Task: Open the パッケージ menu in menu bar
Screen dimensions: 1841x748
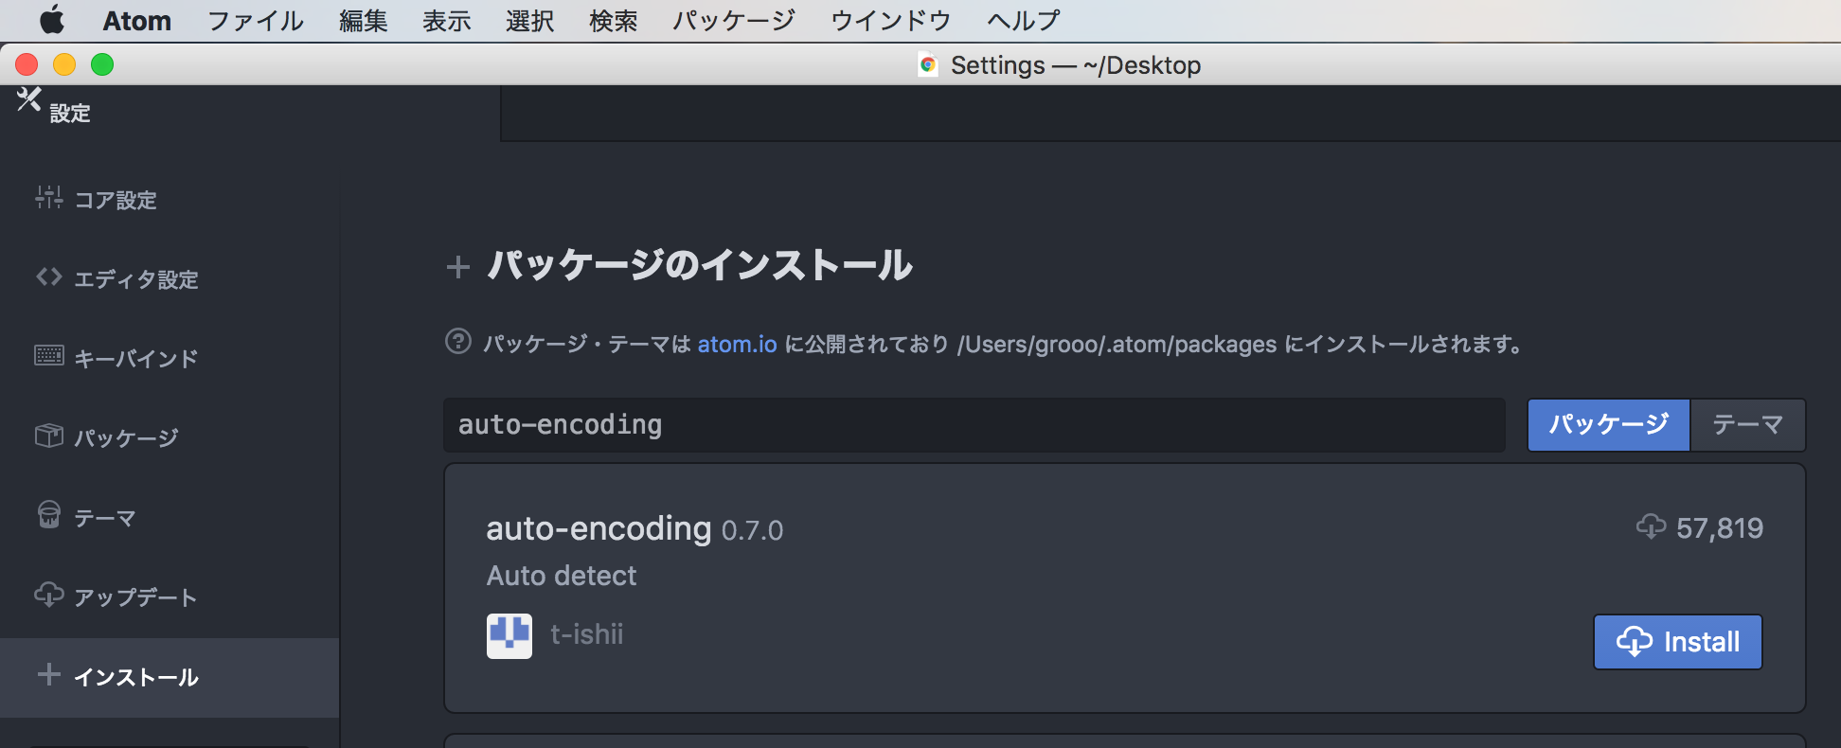Action: 734,21
